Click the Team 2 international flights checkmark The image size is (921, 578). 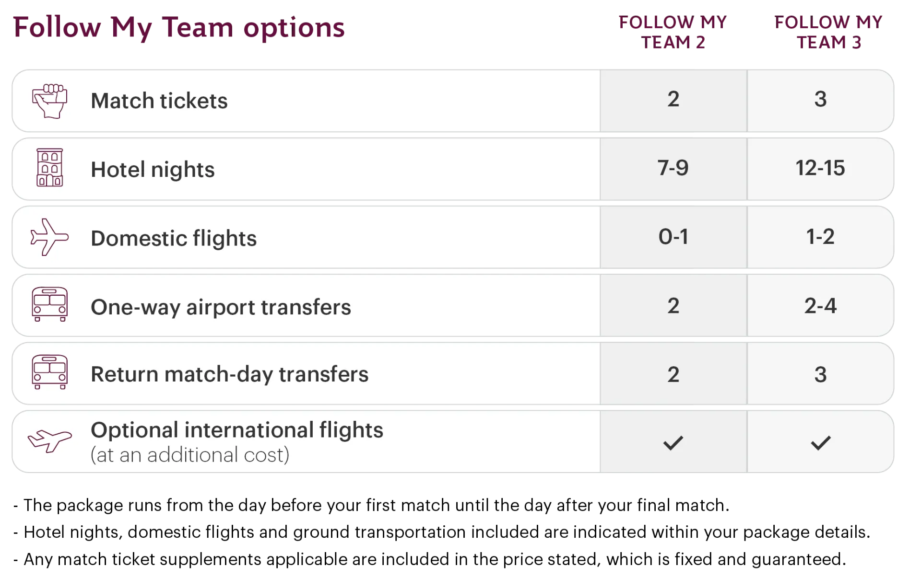coord(673,442)
